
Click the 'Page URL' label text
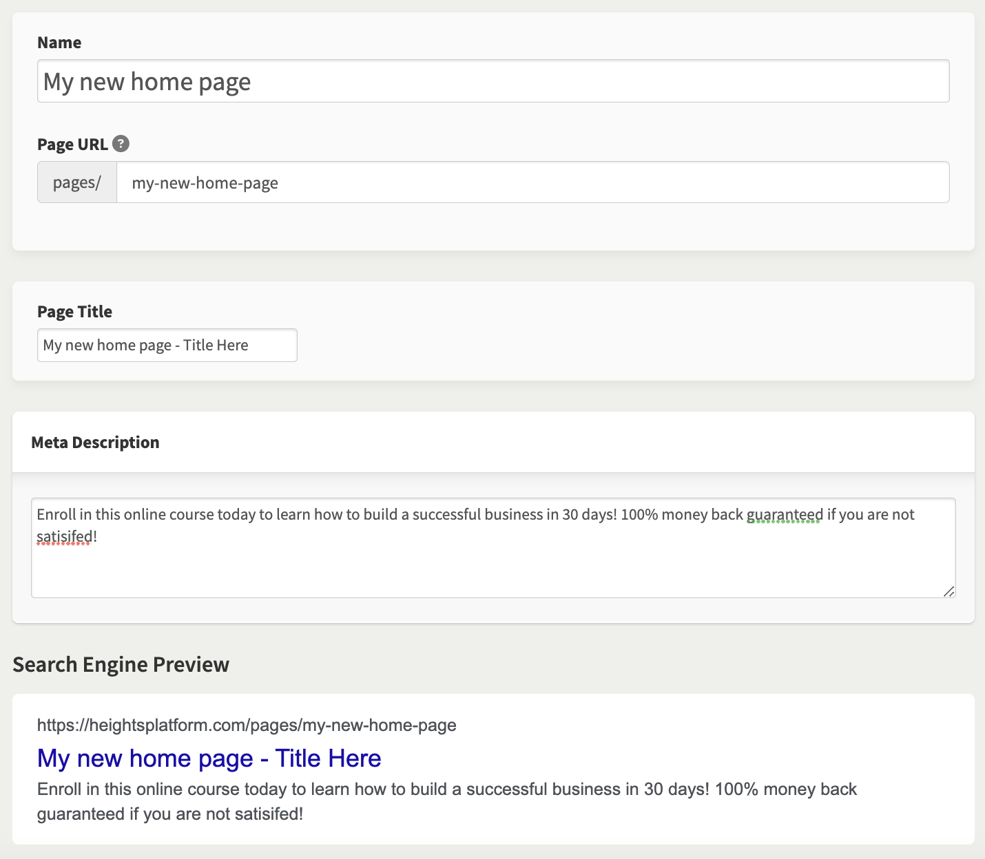pyautogui.click(x=72, y=145)
